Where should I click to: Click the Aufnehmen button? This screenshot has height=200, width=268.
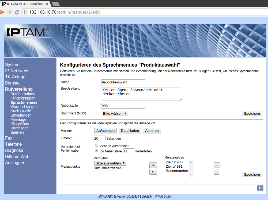pyautogui.click(x=105, y=131)
